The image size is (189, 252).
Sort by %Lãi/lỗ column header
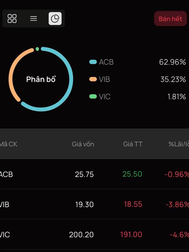[178, 144]
